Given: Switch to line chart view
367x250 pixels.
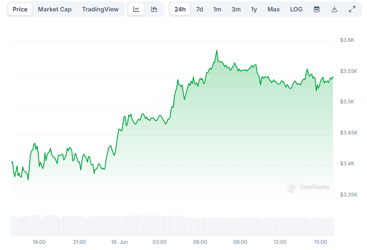Looking at the screenshot, I should [x=137, y=9].
